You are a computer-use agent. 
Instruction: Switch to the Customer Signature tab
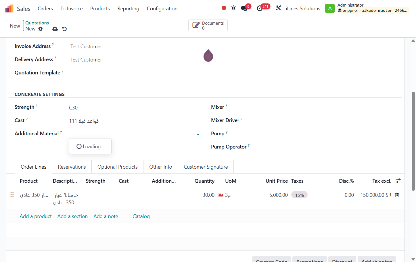pos(206,167)
